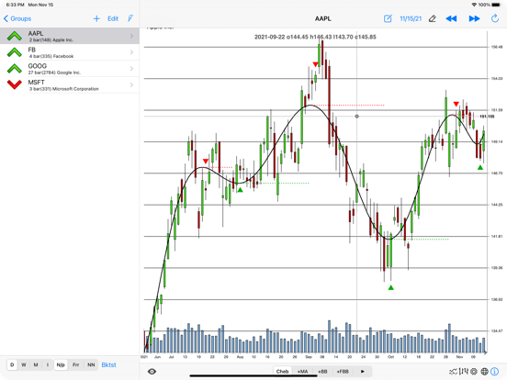Viewport: 507px width, 380px height.
Task: Open MSFT row disclosure chevron
Action: pyautogui.click(x=131, y=84)
